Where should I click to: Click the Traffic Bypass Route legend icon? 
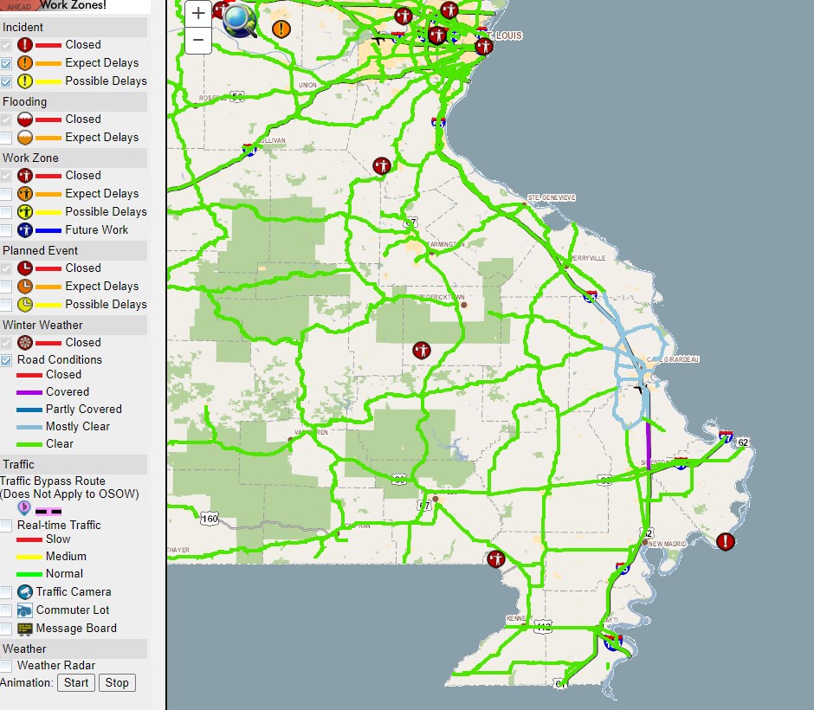point(24,507)
